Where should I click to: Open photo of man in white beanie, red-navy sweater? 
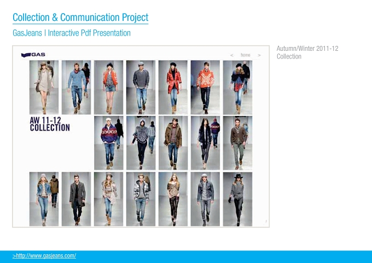tap(108, 143)
